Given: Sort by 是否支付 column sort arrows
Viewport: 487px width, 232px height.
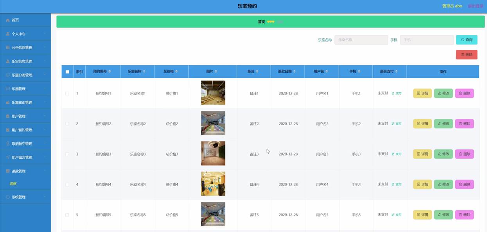Looking at the screenshot, I should [x=397, y=72].
